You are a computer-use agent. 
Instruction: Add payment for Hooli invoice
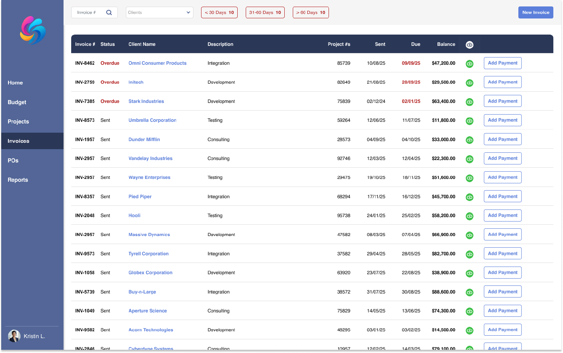(x=502, y=215)
